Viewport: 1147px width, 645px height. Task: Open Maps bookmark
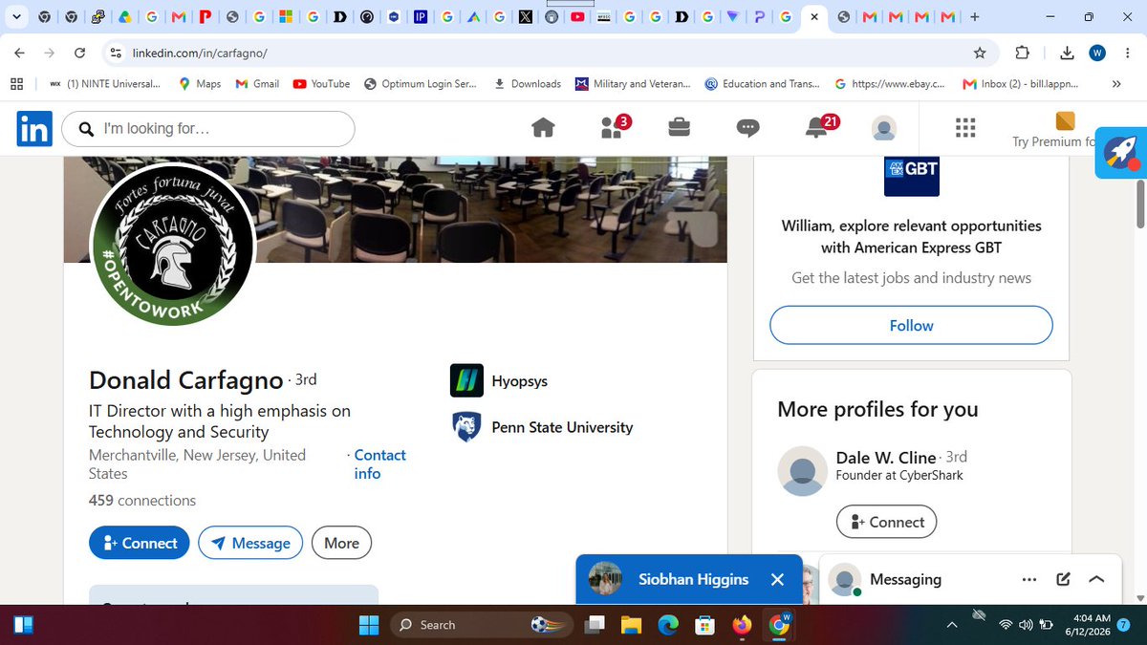(x=200, y=84)
